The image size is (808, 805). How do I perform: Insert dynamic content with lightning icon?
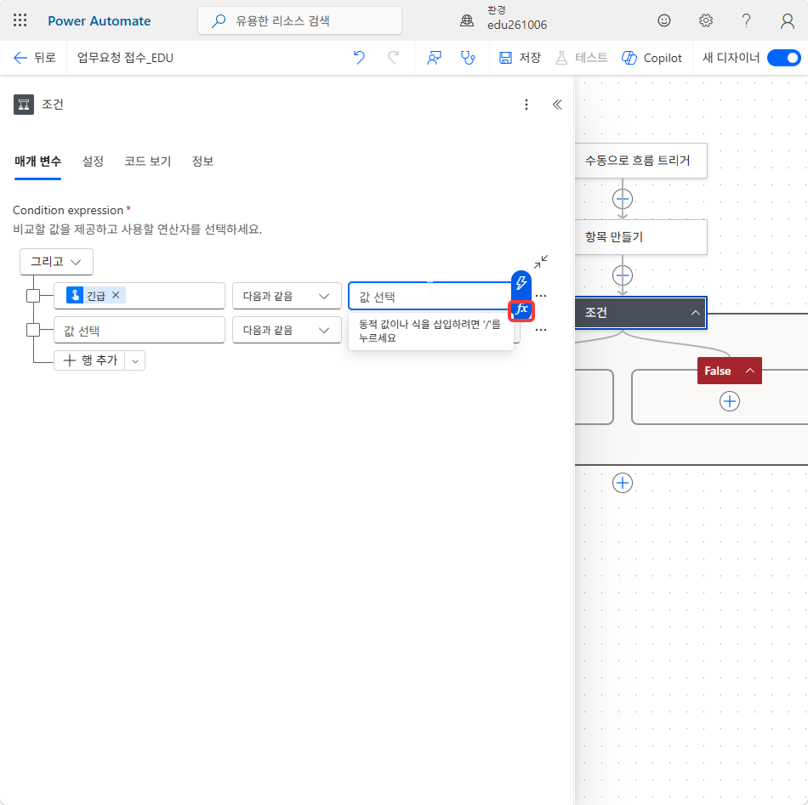point(521,283)
